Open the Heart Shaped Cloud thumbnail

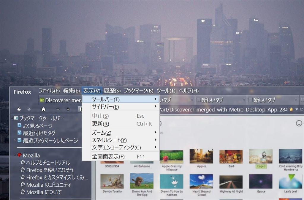tap(201, 181)
